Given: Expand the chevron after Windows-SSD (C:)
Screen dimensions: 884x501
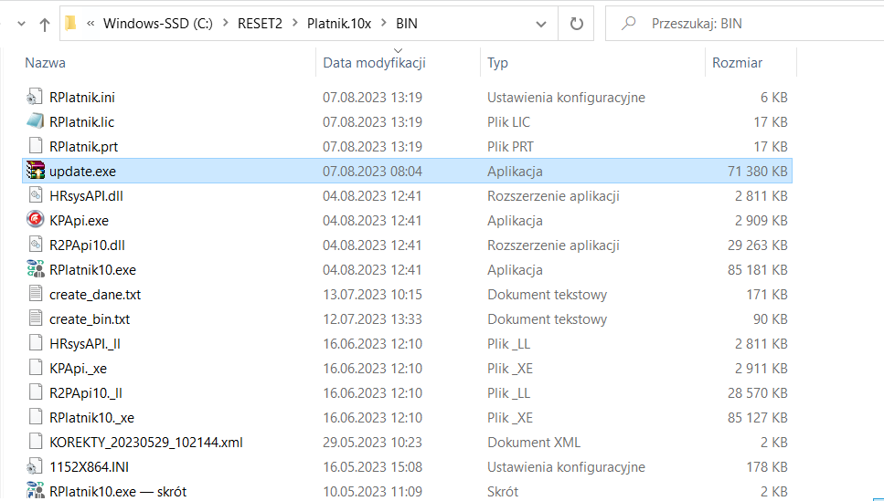Looking at the screenshot, I should coord(226,23).
